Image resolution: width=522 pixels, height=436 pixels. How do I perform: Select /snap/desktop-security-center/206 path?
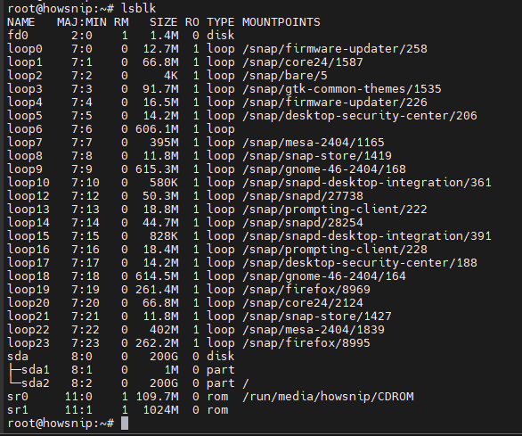pyautogui.click(x=360, y=116)
